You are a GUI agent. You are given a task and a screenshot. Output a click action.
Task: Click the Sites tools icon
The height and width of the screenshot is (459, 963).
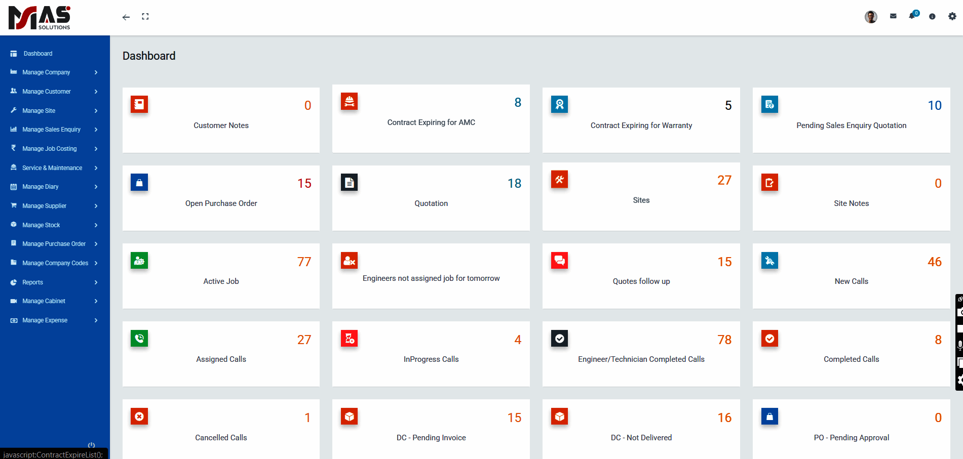pos(560,180)
